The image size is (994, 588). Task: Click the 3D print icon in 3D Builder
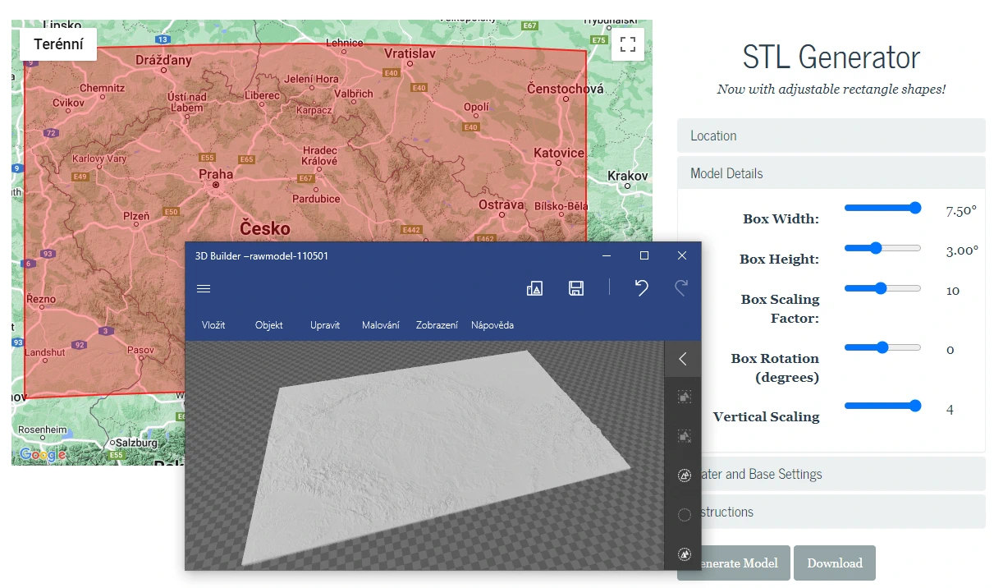(x=534, y=288)
